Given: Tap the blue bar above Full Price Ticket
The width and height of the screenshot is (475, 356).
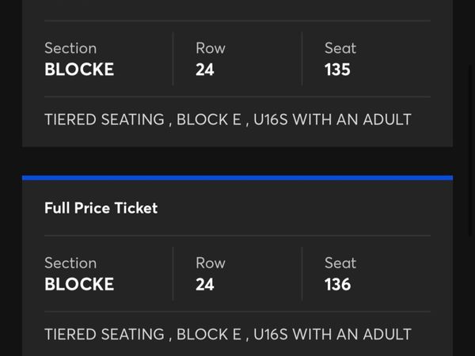Looking at the screenshot, I should (x=237, y=178).
